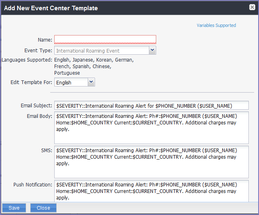Click the Name field label

click(44, 40)
